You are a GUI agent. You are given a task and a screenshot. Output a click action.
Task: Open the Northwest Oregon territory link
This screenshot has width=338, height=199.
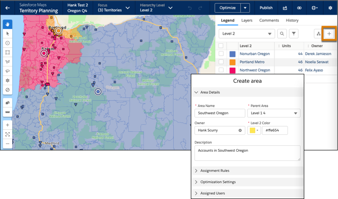[x=255, y=70]
